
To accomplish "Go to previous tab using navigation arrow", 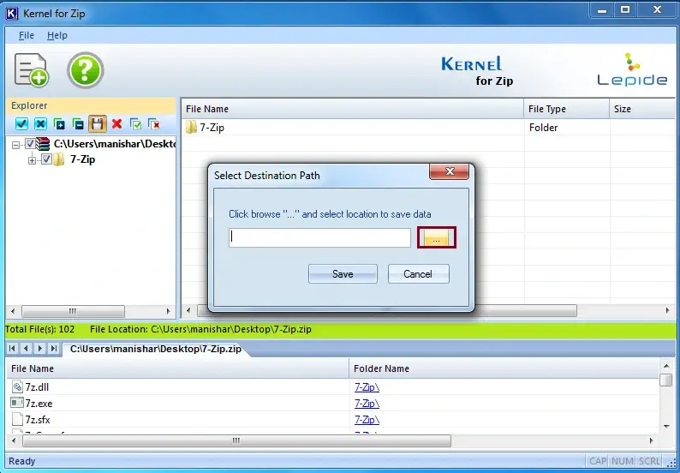I will click(26, 348).
